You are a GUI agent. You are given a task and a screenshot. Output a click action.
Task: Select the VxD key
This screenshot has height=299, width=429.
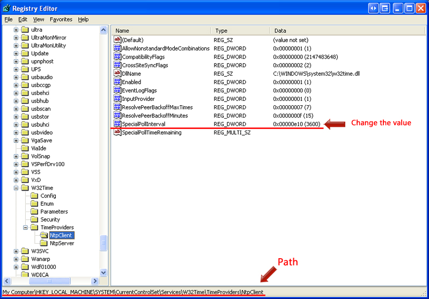click(36, 180)
